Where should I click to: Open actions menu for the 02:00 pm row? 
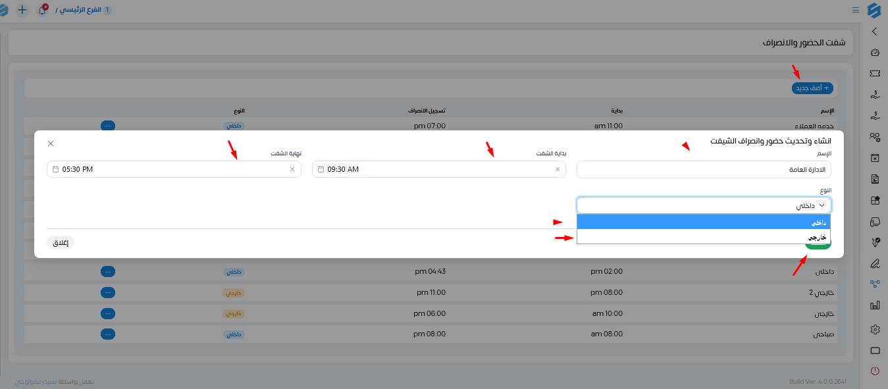pyautogui.click(x=108, y=271)
